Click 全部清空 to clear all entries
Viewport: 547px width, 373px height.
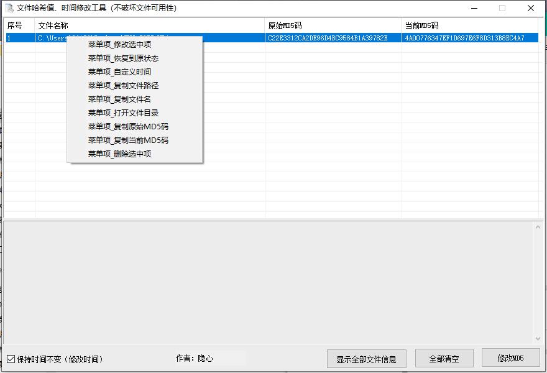(x=444, y=358)
